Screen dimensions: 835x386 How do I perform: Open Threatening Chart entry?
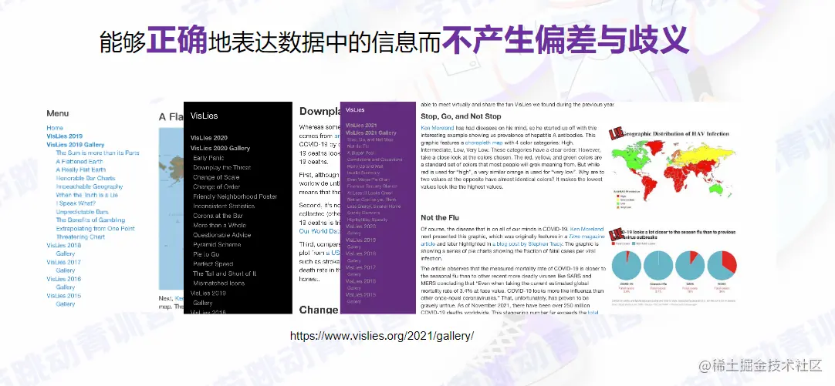point(80,237)
